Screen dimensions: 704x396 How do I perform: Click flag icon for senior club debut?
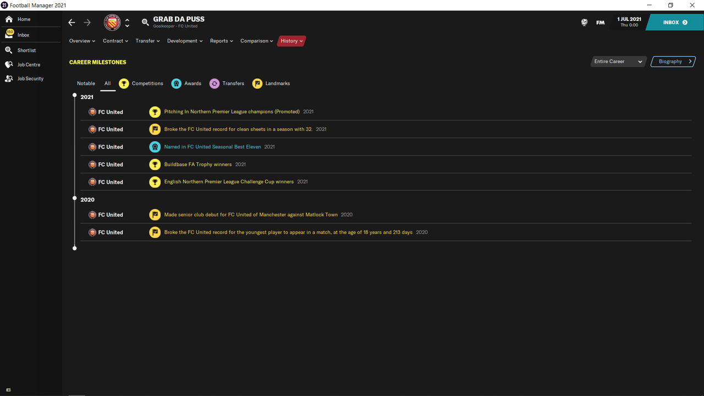coord(155,215)
